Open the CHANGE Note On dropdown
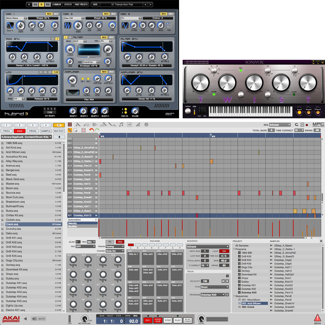 click(115, 251)
